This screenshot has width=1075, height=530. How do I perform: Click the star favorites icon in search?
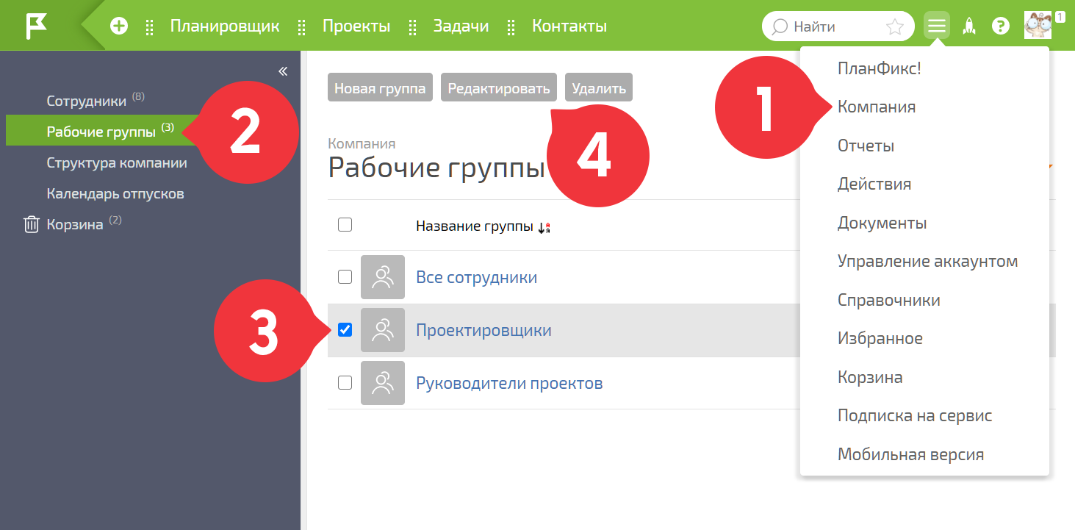(x=895, y=26)
